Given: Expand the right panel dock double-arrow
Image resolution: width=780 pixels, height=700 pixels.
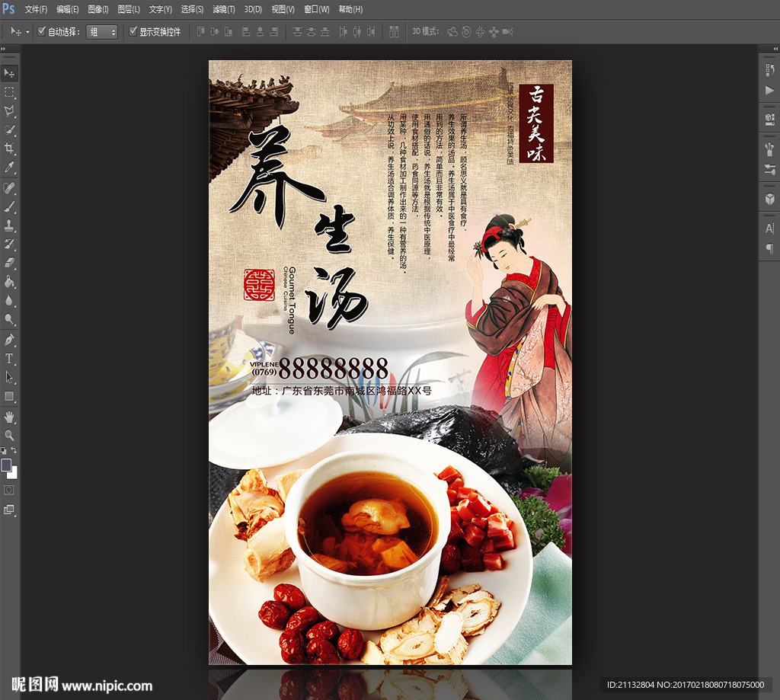Looking at the screenshot, I should pos(775,49).
